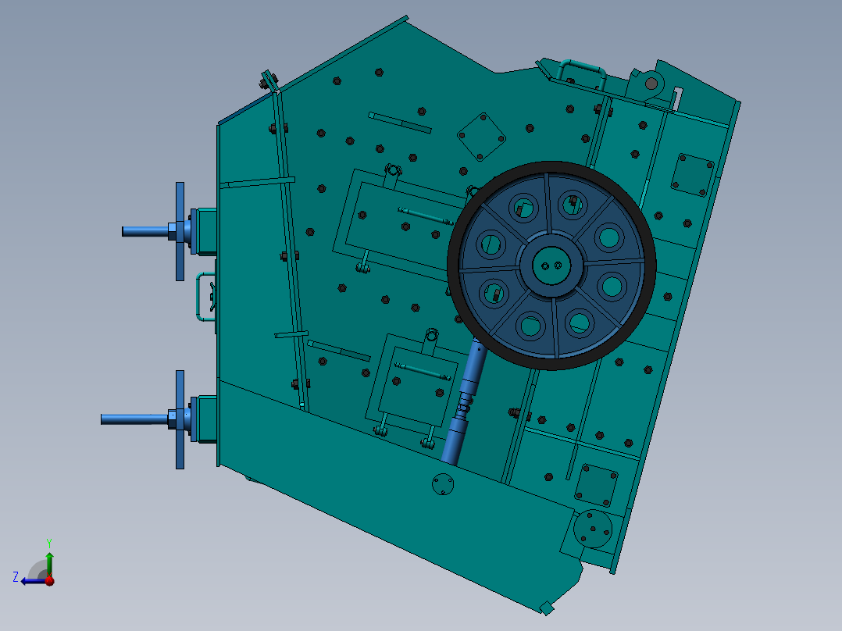Click the red X axis dot of the triad

tap(49, 580)
